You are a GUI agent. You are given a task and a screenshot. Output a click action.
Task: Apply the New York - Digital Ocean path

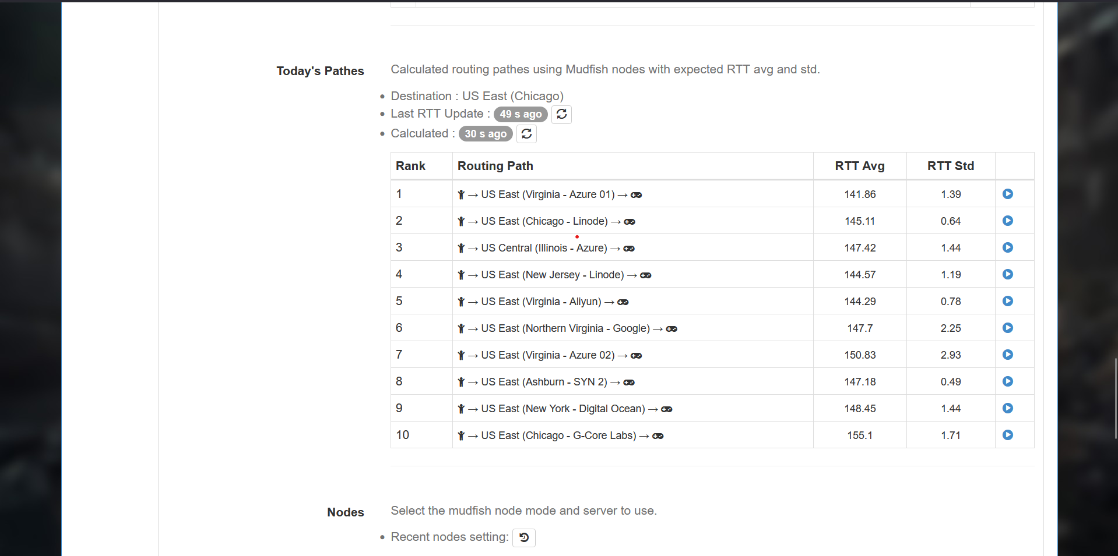1007,408
